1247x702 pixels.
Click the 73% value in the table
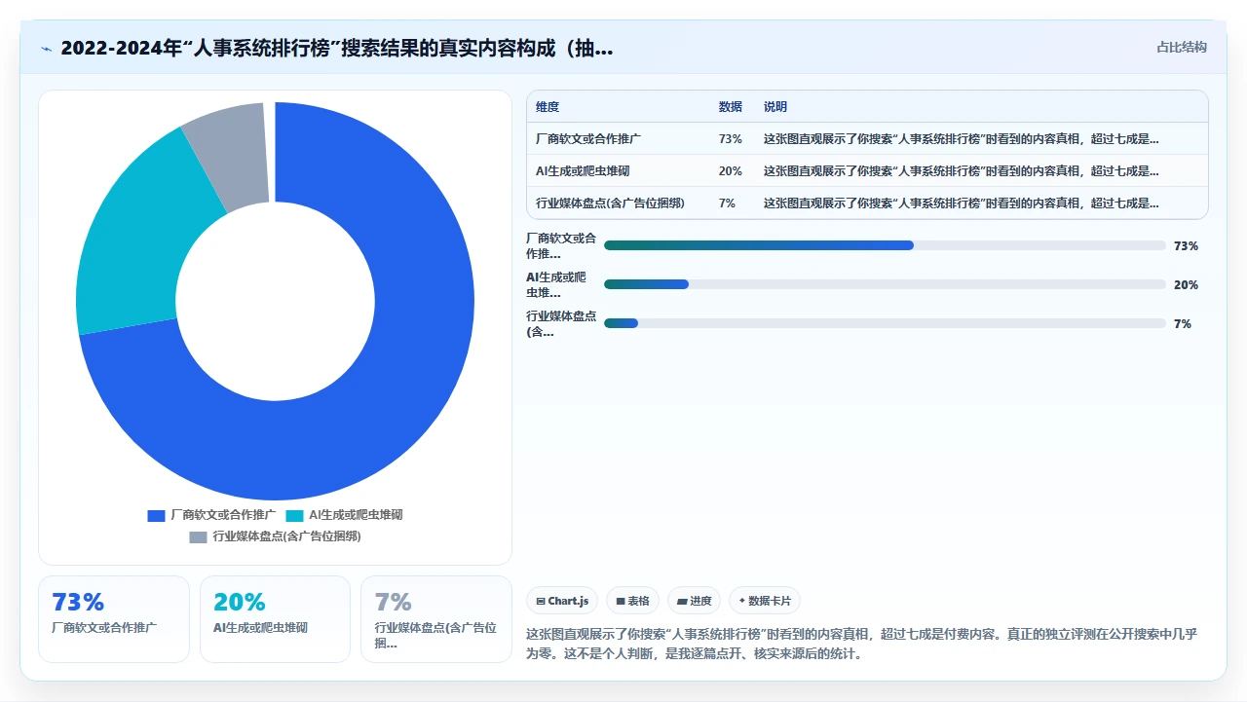click(x=730, y=139)
